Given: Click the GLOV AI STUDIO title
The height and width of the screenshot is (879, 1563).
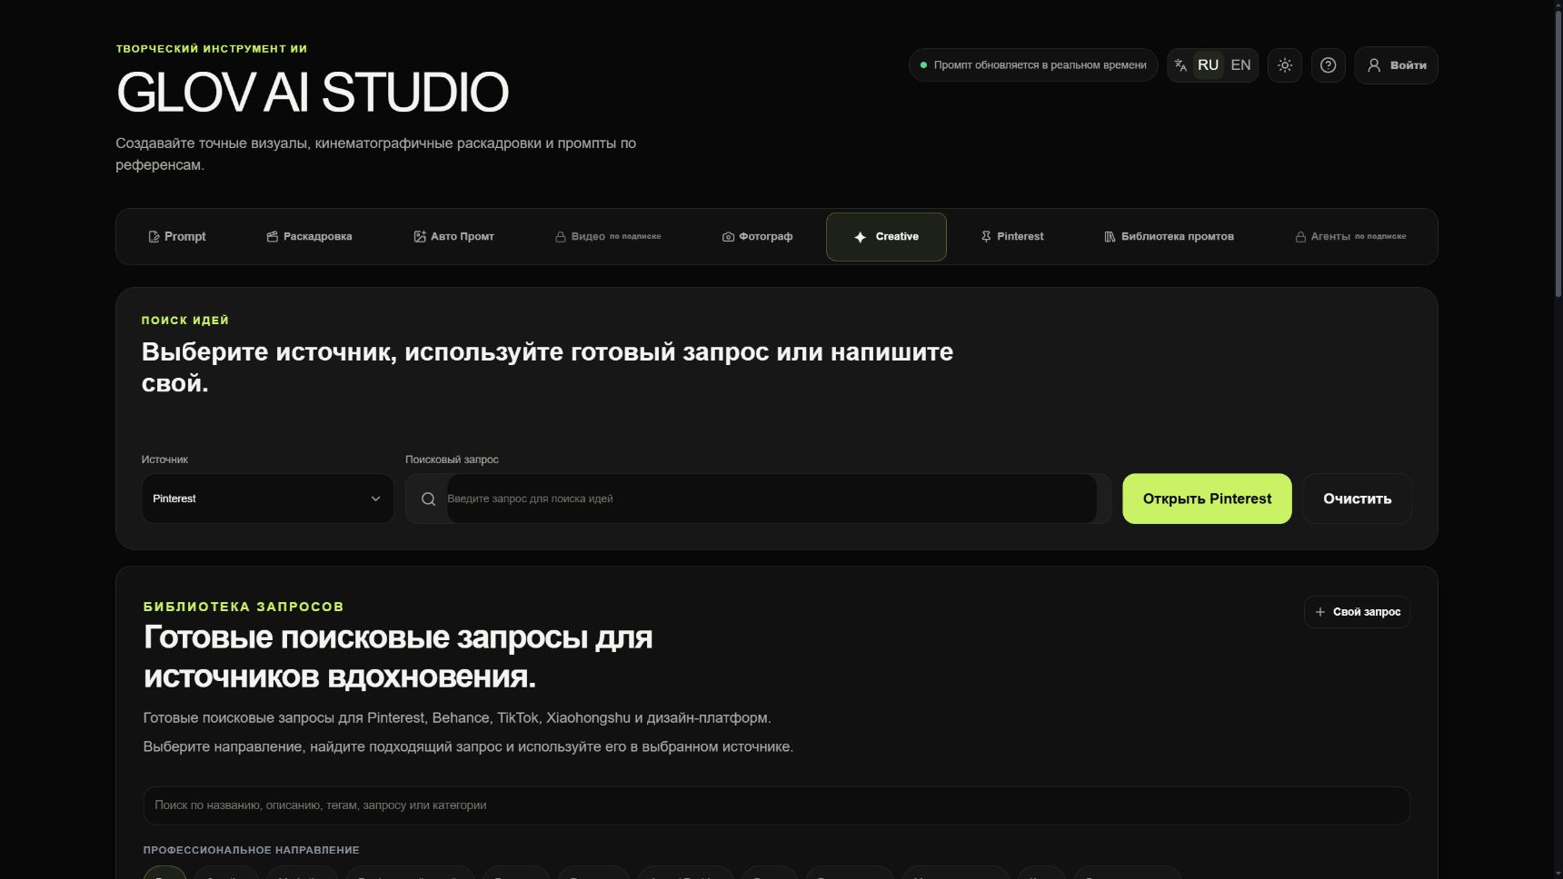Looking at the screenshot, I should pos(313,93).
